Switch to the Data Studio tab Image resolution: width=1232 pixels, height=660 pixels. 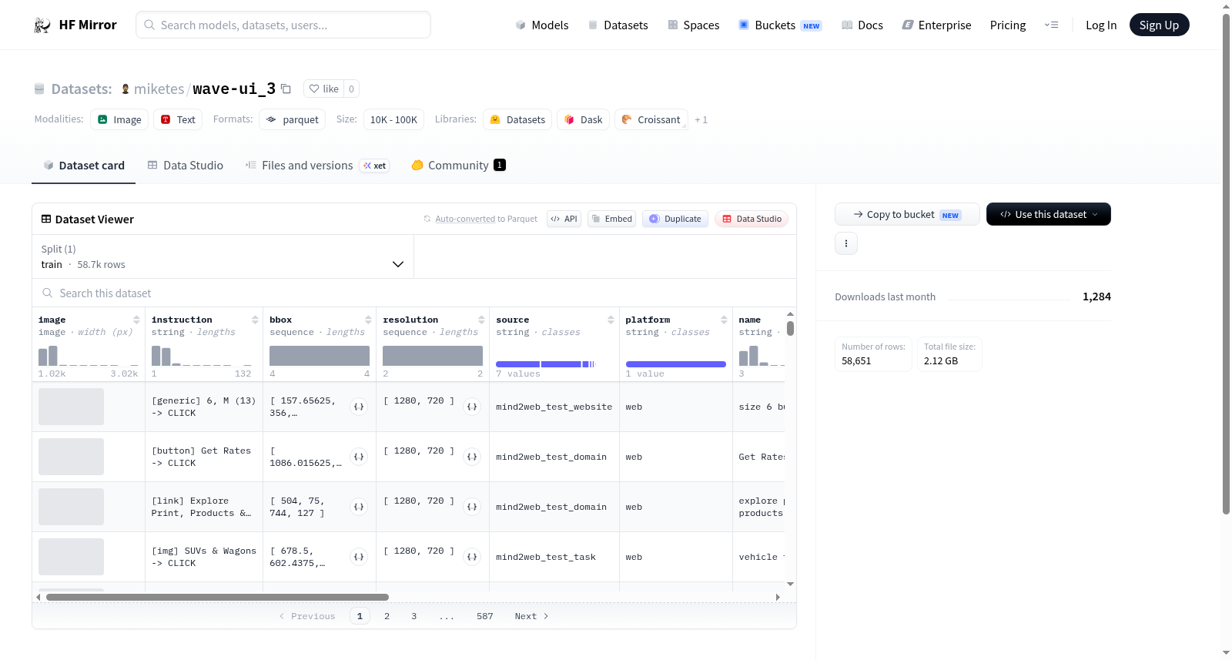(186, 166)
